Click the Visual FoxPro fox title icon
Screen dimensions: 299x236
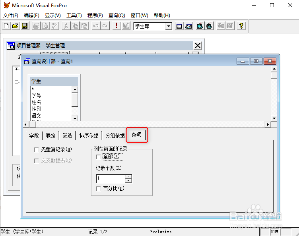pyautogui.click(x=7, y=5)
